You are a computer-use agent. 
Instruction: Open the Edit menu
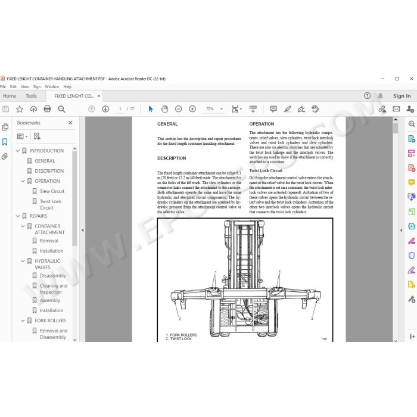point(13,87)
